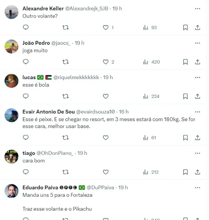209x220 pixels.
Task: Bookmark Evair Antonio De Sou's tweet
Action: pos(185,137)
